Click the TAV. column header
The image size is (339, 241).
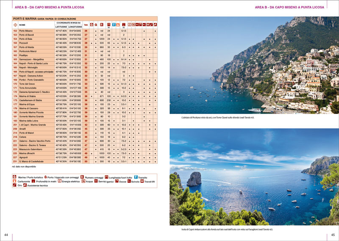[86, 25]
